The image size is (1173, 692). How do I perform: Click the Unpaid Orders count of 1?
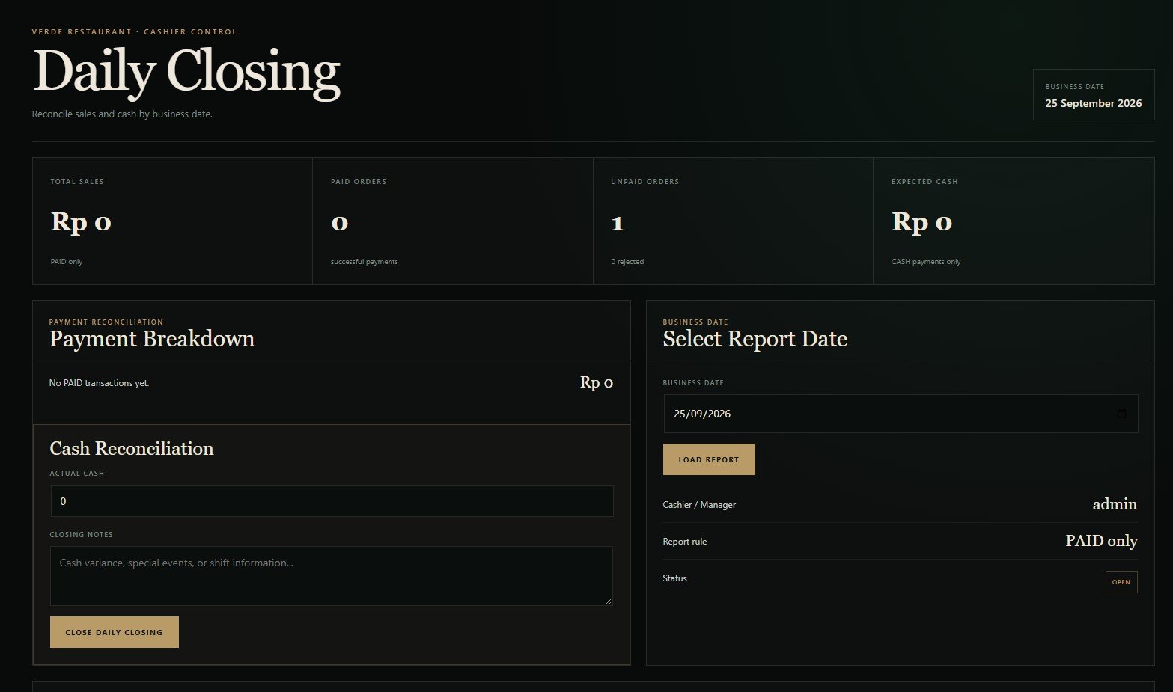[618, 223]
